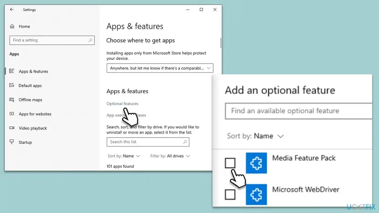Click the Apps & features list icon
The height and width of the screenshot is (213, 379).
[11, 71]
